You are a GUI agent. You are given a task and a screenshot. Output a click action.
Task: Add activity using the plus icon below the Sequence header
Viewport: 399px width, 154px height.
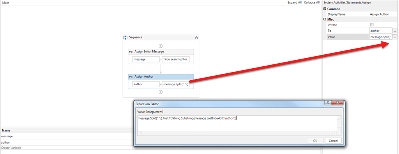coord(161,46)
